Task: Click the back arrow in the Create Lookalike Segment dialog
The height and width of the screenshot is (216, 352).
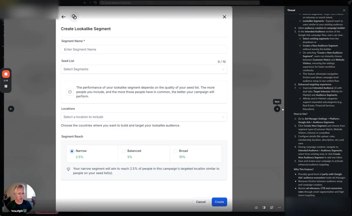Action: pyautogui.click(x=63, y=17)
